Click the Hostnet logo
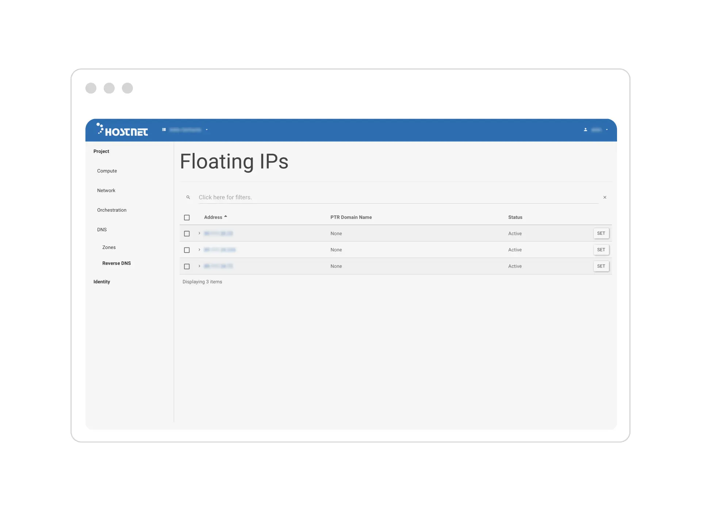 point(122,130)
